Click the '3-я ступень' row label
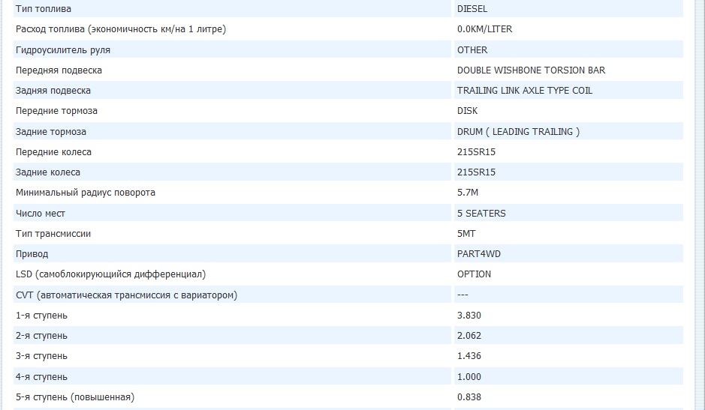Image resolution: width=705 pixels, height=410 pixels. click(x=41, y=356)
